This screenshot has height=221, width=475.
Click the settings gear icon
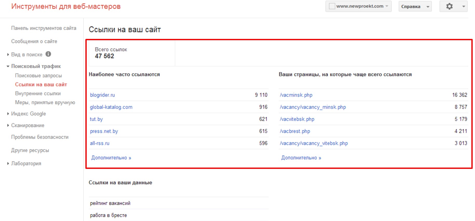449,6
